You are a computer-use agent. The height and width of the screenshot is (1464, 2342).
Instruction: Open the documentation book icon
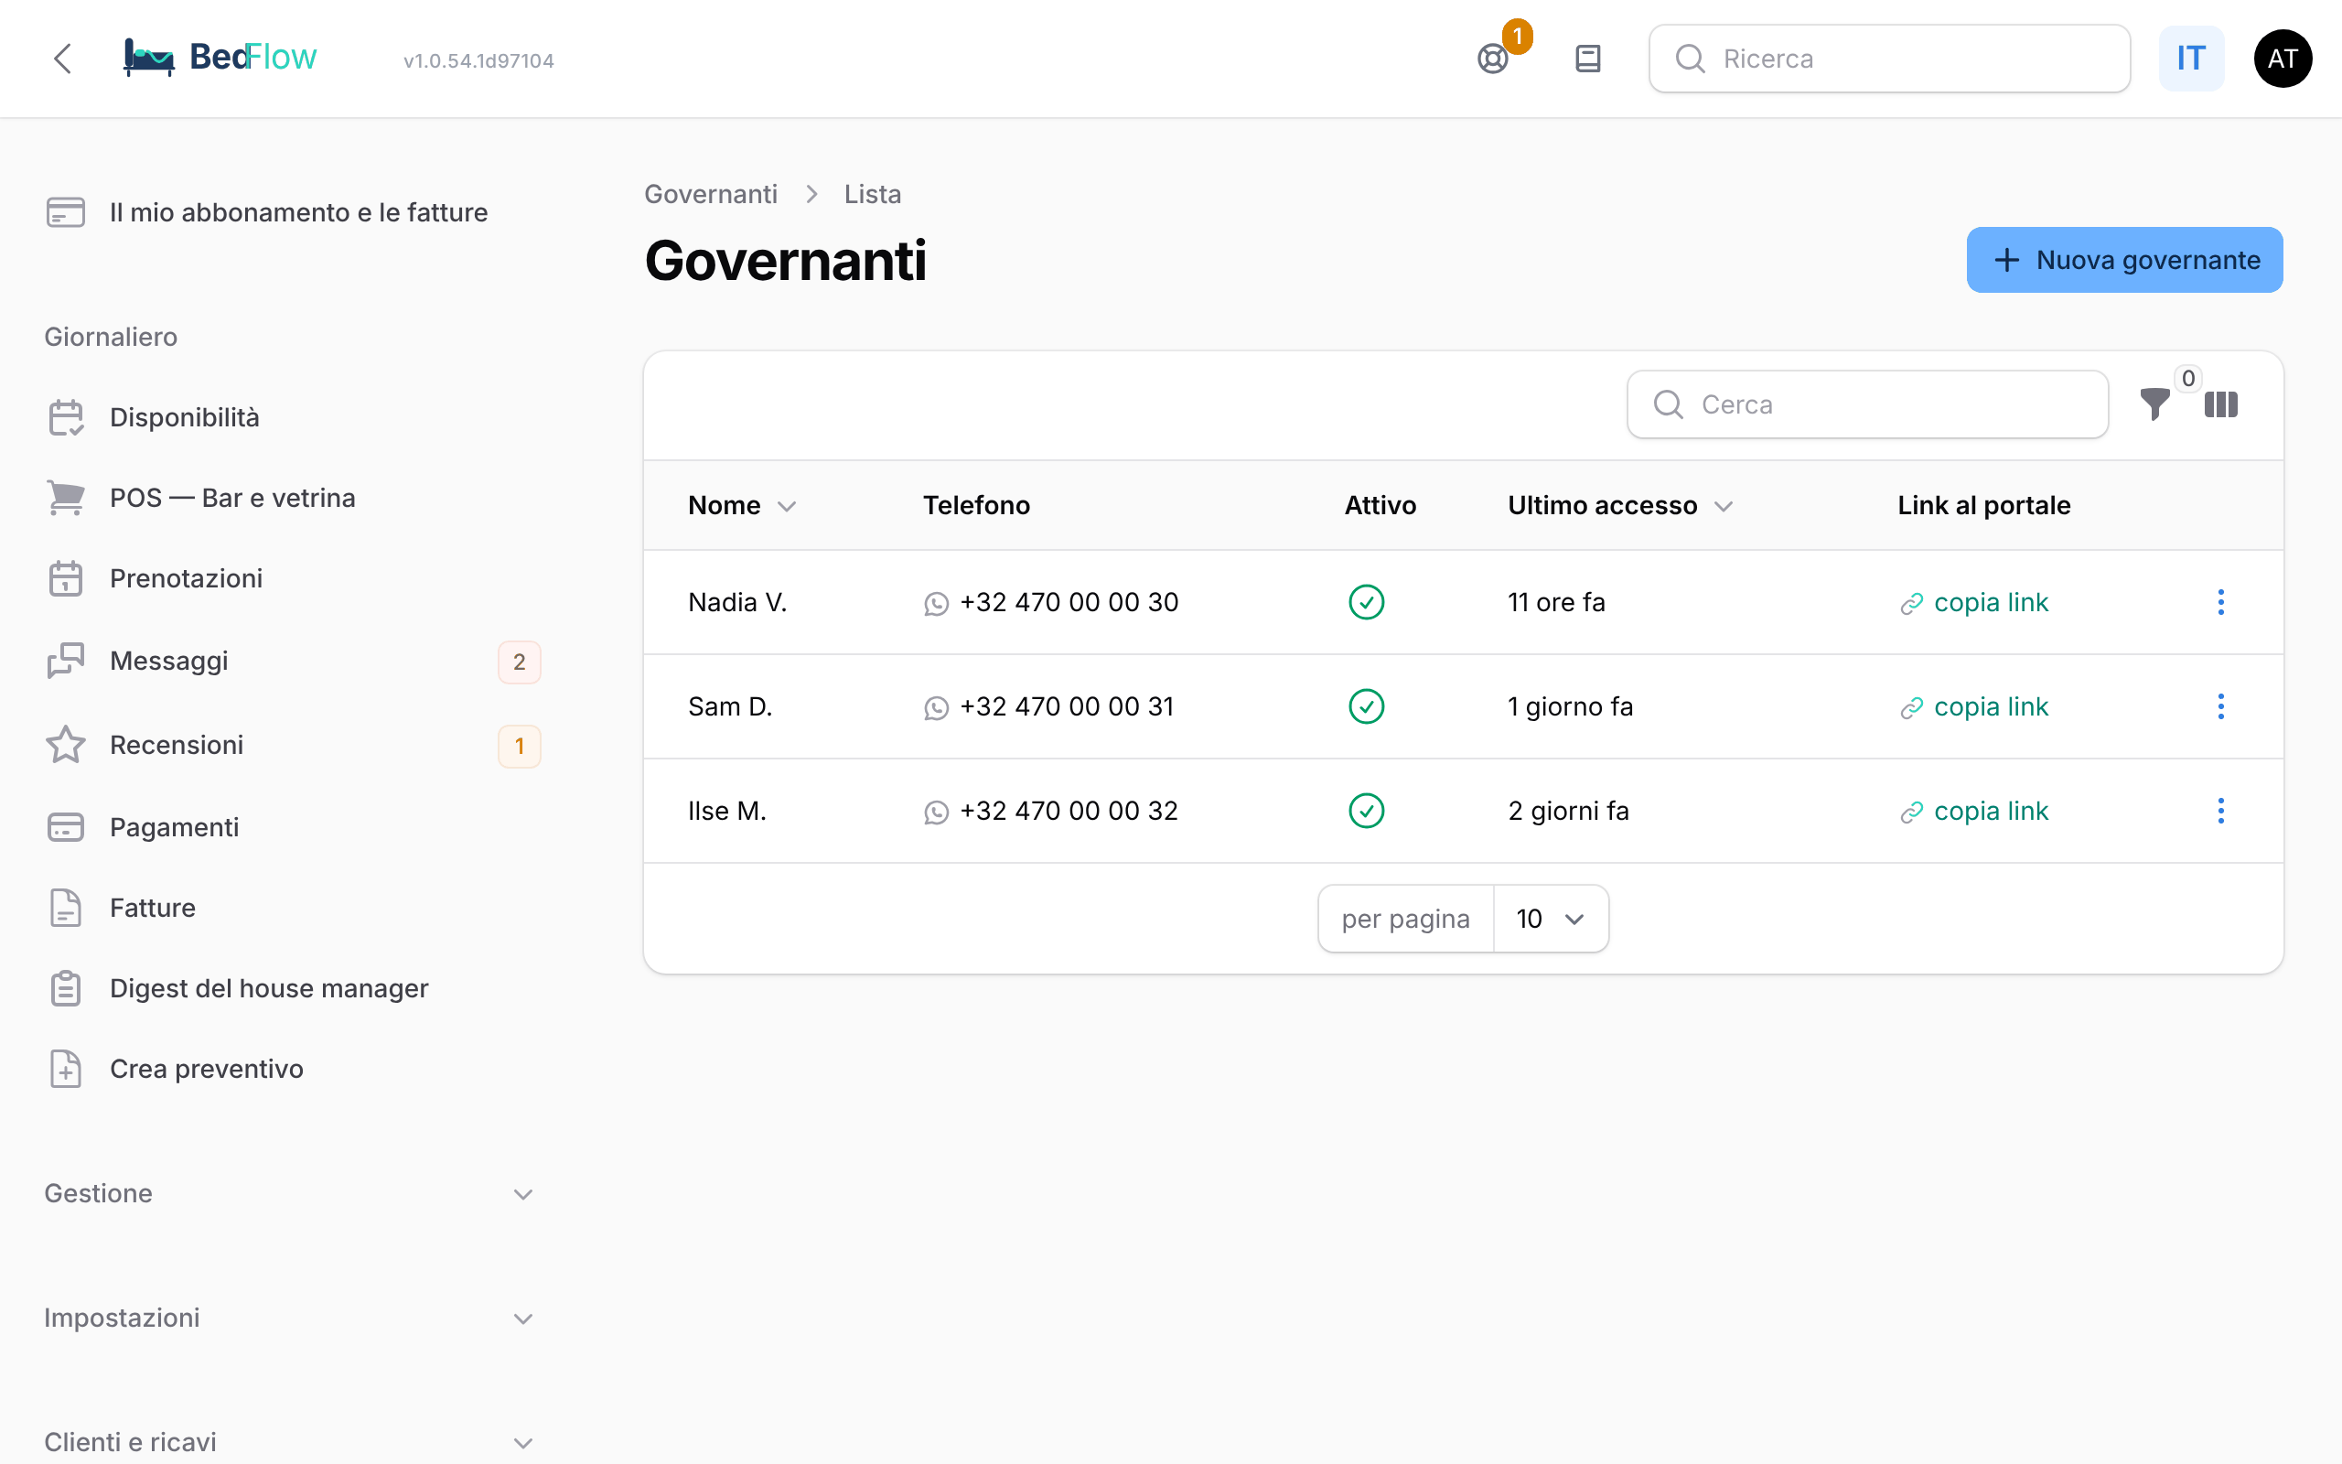pos(1588,59)
